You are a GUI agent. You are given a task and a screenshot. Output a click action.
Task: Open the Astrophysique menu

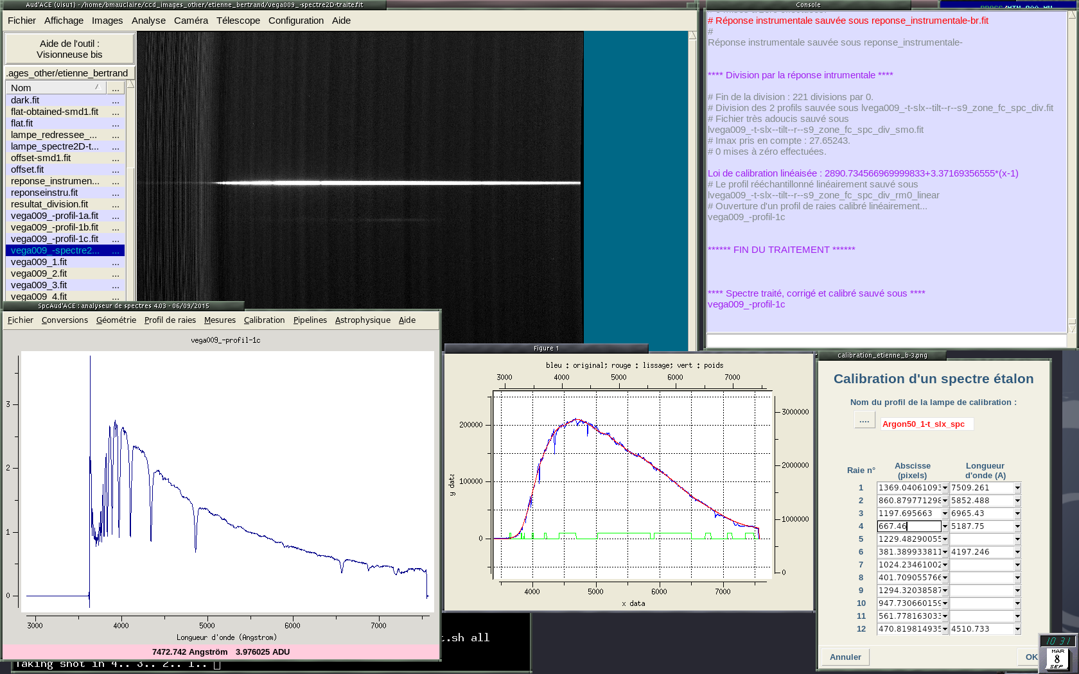362,320
